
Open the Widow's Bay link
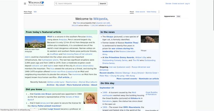click(141, 57)
